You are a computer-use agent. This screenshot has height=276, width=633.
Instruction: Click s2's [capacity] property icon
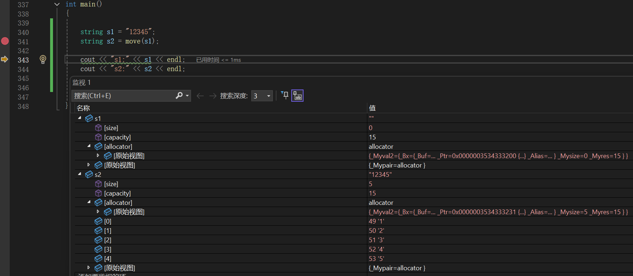(x=98, y=193)
